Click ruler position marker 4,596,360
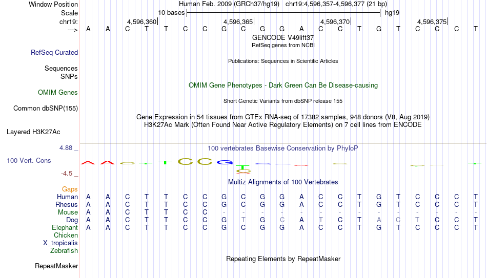This screenshot has width=487, height=278. pyautogui.click(x=143, y=22)
